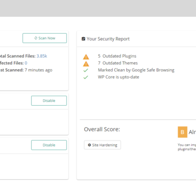Click the Overall Score label

point(102,130)
